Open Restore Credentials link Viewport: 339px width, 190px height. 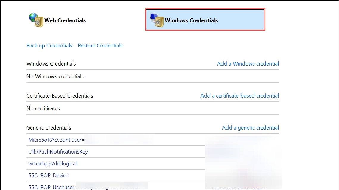[100, 46]
